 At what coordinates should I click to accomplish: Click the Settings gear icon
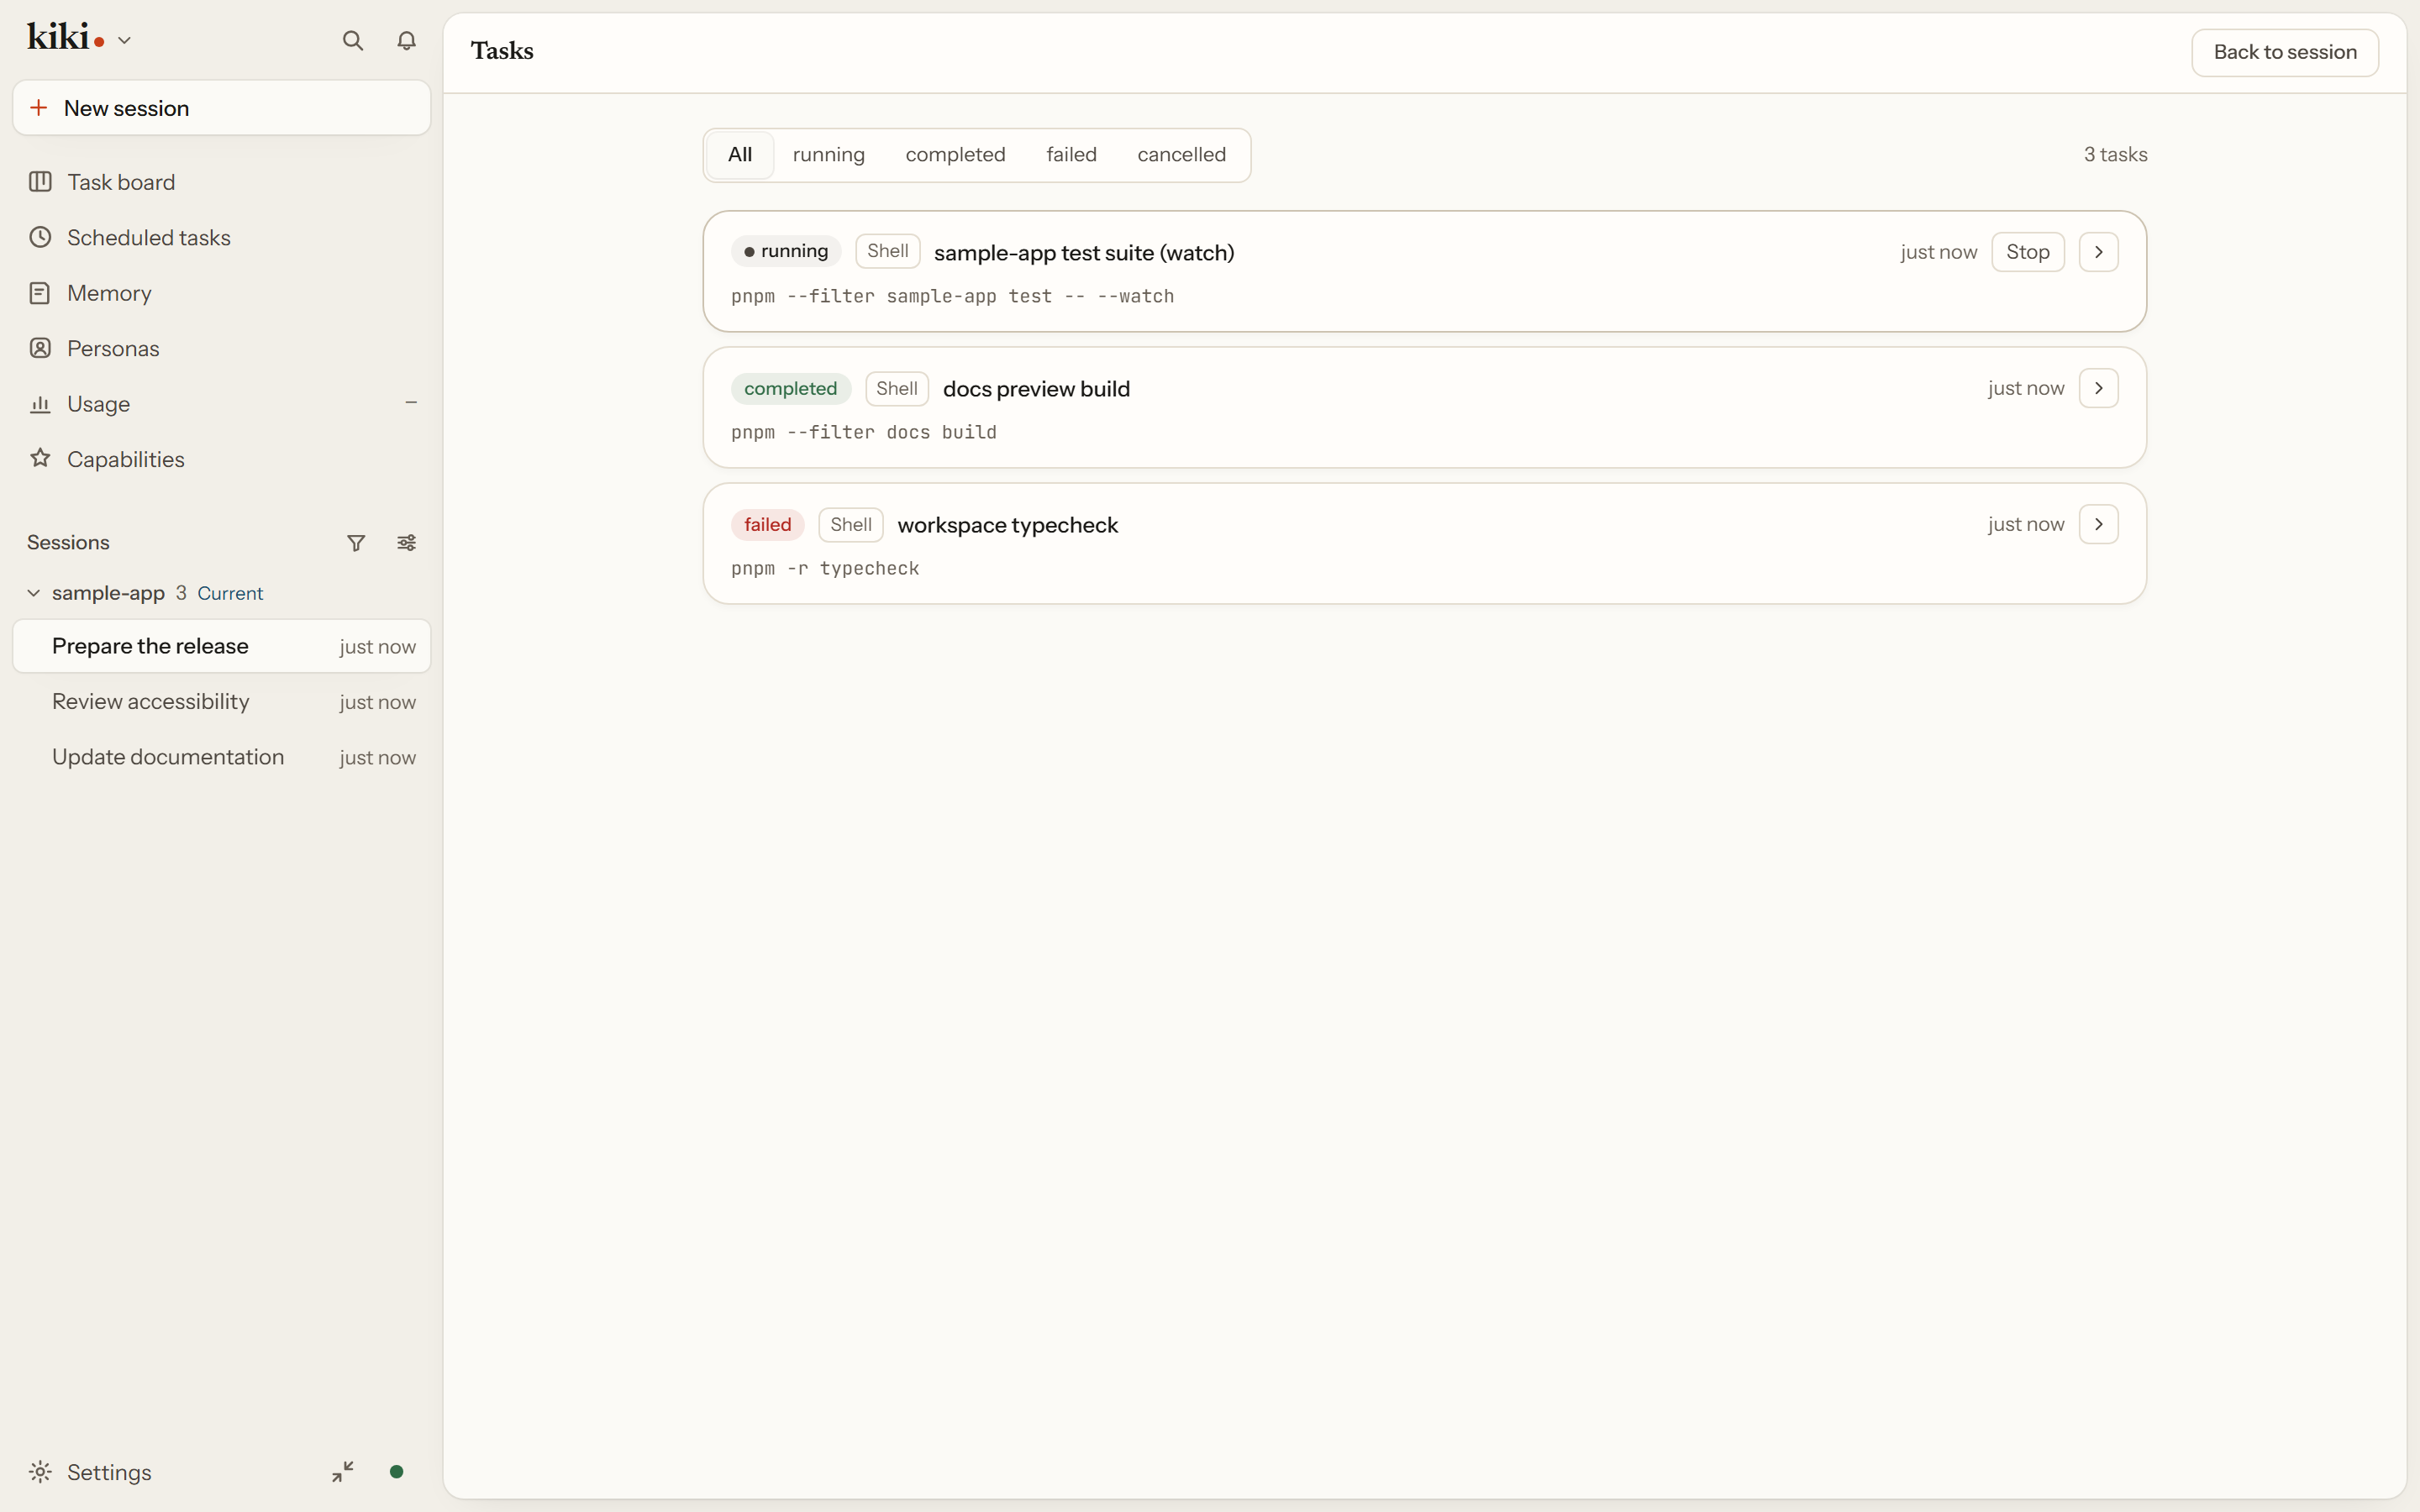pos(40,1471)
